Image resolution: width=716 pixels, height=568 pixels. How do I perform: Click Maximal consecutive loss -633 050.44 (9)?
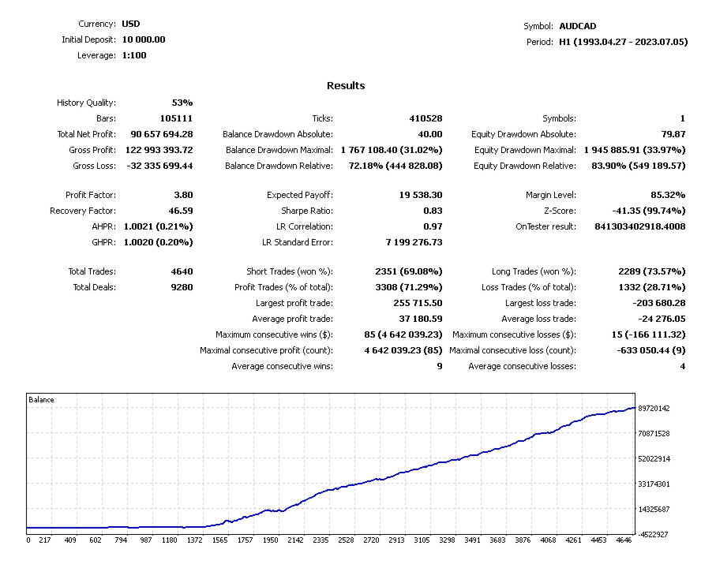click(x=651, y=350)
